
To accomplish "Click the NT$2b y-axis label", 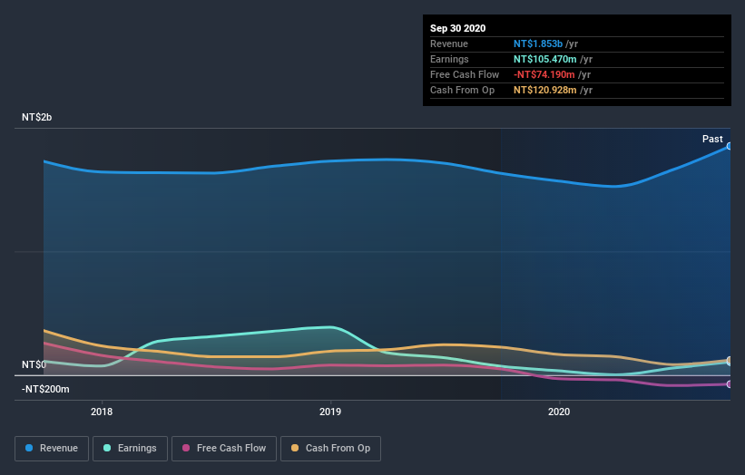I will pyautogui.click(x=36, y=117).
